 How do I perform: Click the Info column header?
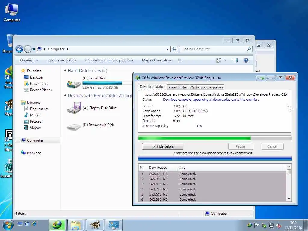[x=182, y=168]
